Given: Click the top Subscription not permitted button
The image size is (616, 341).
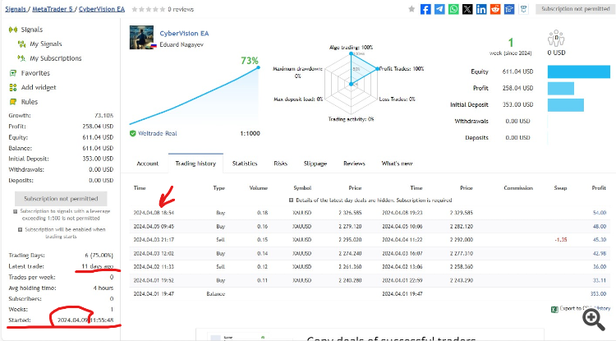Looking at the screenshot, I should [575, 9].
